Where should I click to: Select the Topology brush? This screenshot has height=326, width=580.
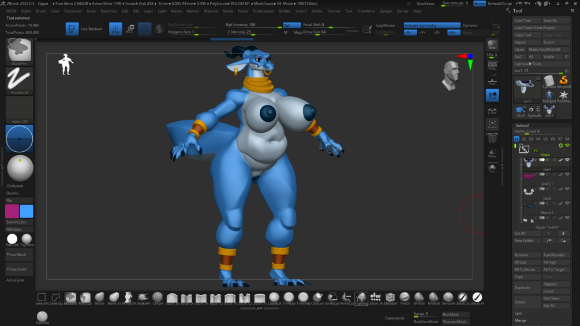click(361, 298)
